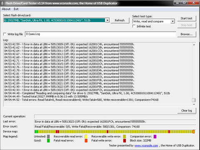Select the Total errors summary log line
200x150 pixels.
pyautogui.click(x=81, y=100)
